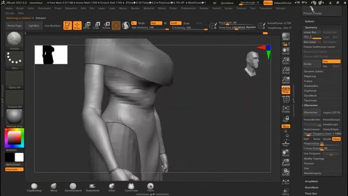Toggle the Qxyz rotation button
Screen dimensions: 348x196
(x=285, y=126)
